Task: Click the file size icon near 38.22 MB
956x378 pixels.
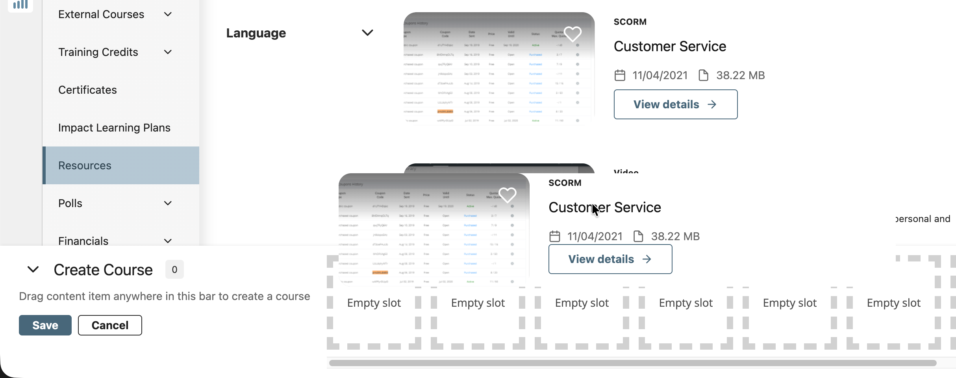Action: tap(703, 75)
